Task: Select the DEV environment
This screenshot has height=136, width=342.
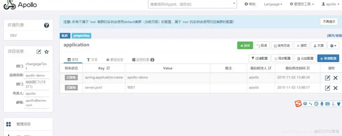Action: coord(28,36)
